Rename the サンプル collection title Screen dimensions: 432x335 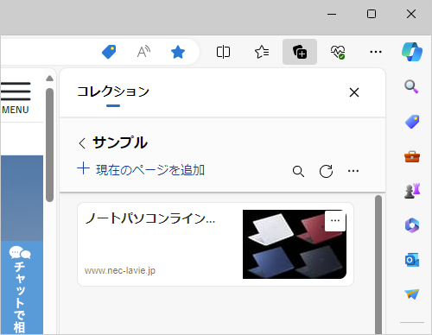[120, 142]
